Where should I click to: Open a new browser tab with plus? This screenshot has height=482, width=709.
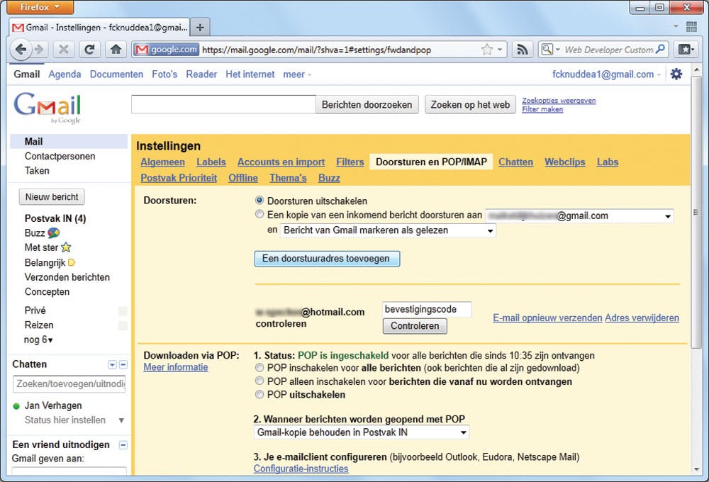[x=201, y=28]
